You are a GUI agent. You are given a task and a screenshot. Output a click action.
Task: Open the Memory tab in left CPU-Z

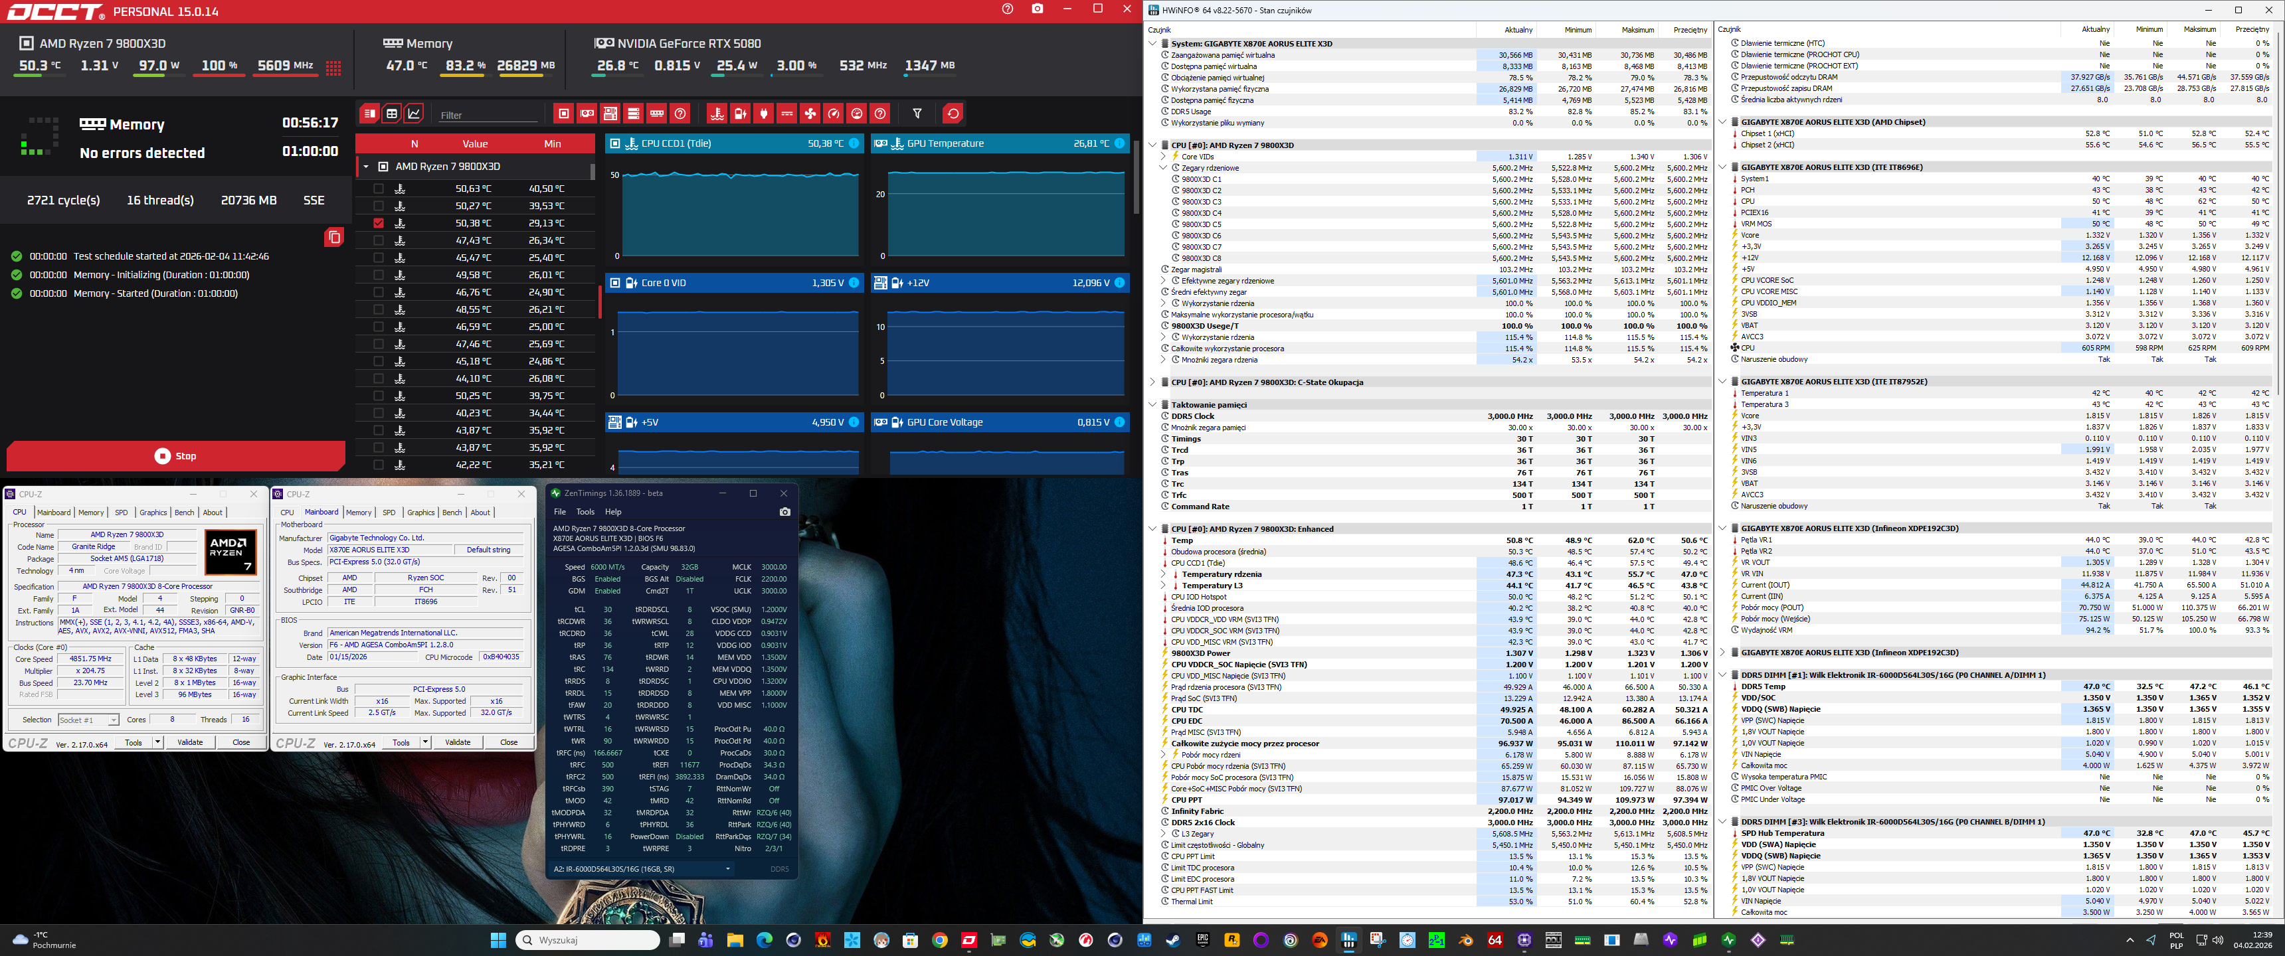pos(90,513)
